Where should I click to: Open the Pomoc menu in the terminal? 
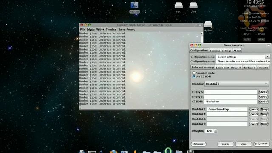point(130,29)
